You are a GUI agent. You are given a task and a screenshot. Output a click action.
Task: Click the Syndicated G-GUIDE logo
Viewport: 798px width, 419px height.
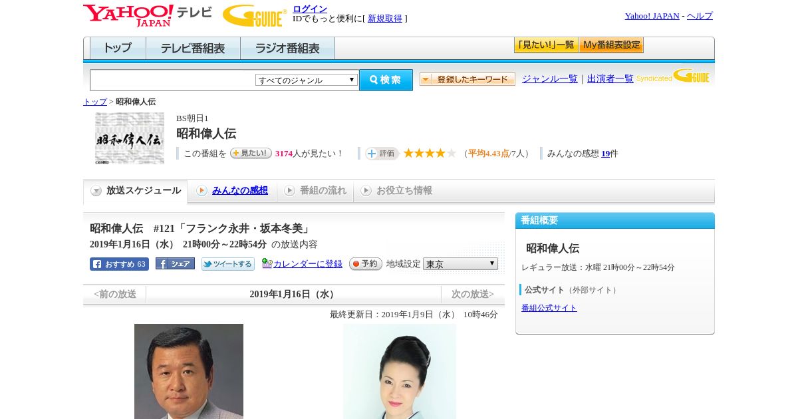point(672,76)
